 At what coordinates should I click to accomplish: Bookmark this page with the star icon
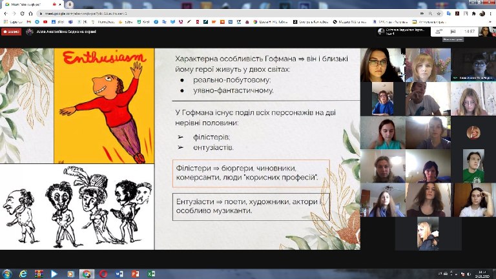(x=439, y=14)
